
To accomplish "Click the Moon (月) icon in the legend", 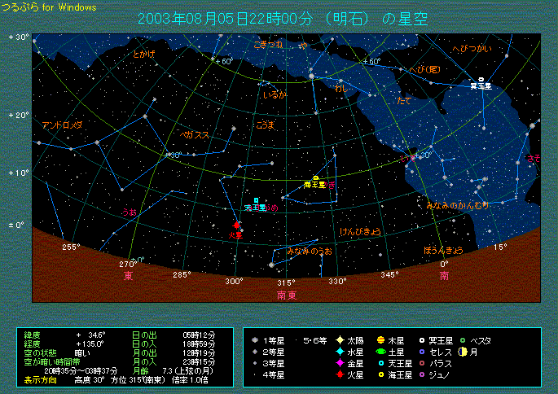I will pyautogui.click(x=462, y=352).
